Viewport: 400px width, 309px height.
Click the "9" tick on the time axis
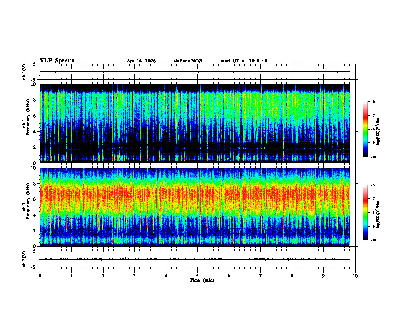[x=323, y=276]
